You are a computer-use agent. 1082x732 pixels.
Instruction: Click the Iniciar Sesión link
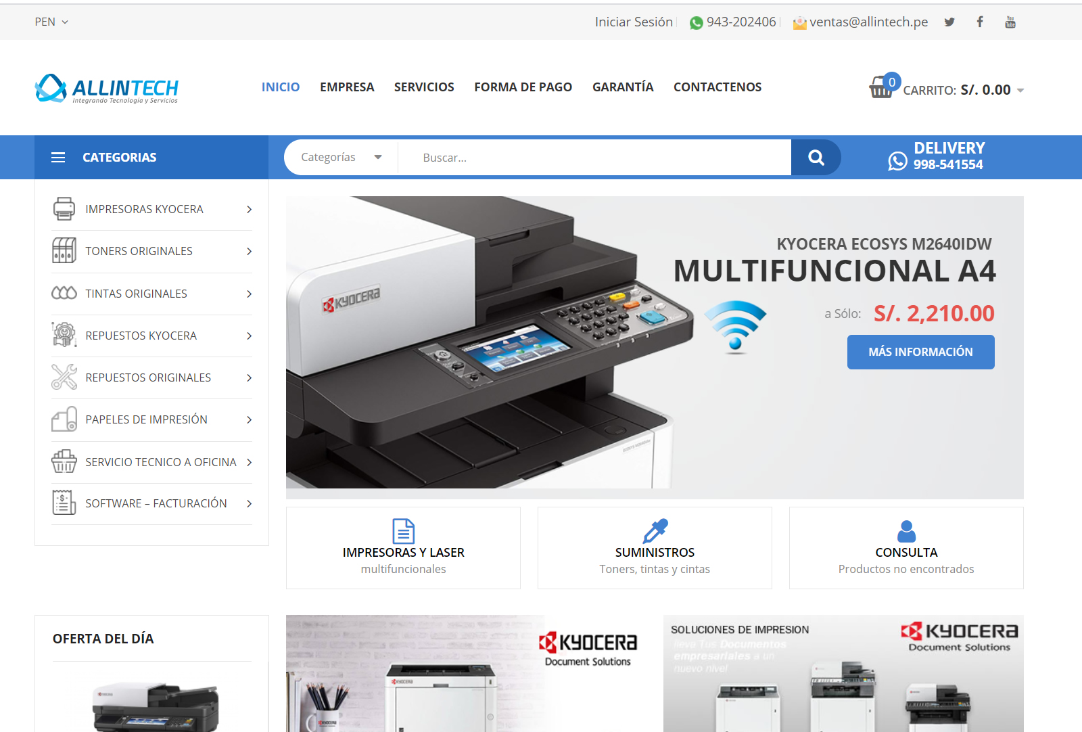[634, 22]
